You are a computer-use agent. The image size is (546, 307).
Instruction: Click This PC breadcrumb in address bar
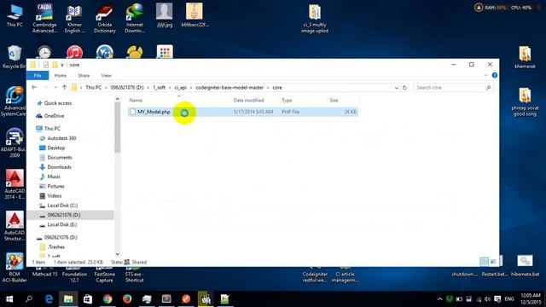[x=93, y=88]
